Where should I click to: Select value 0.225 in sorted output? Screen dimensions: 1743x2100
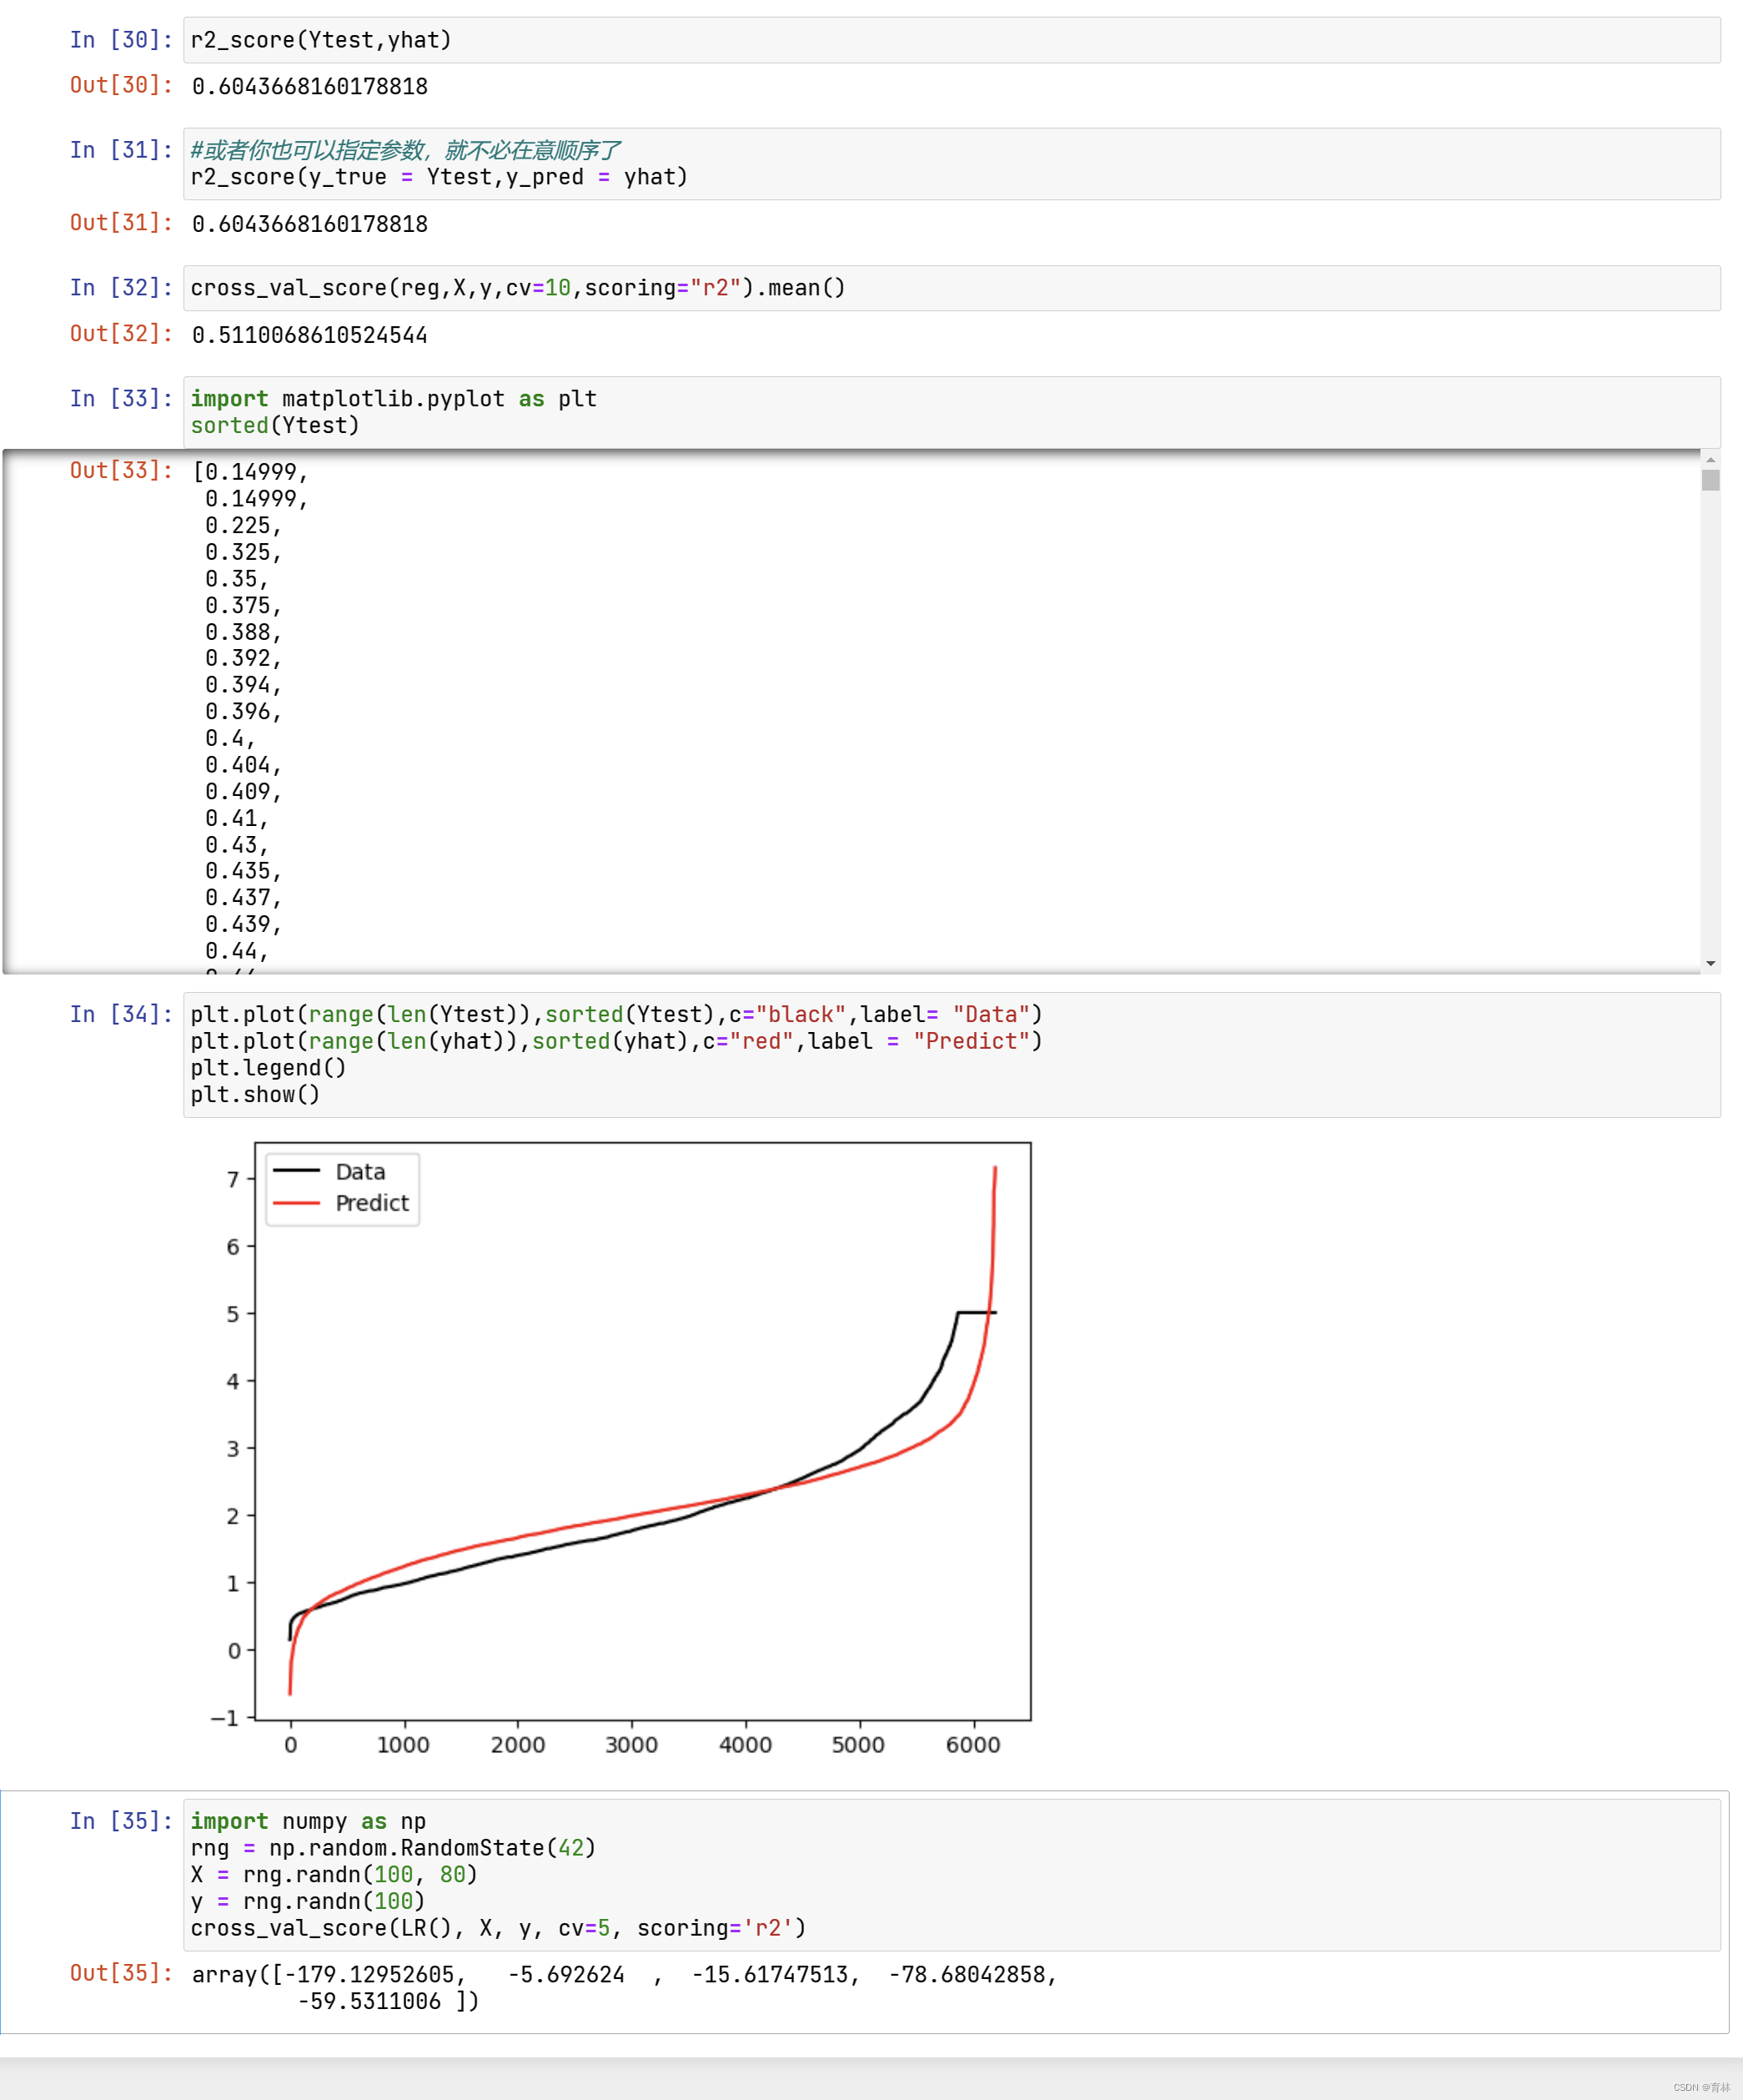point(238,525)
